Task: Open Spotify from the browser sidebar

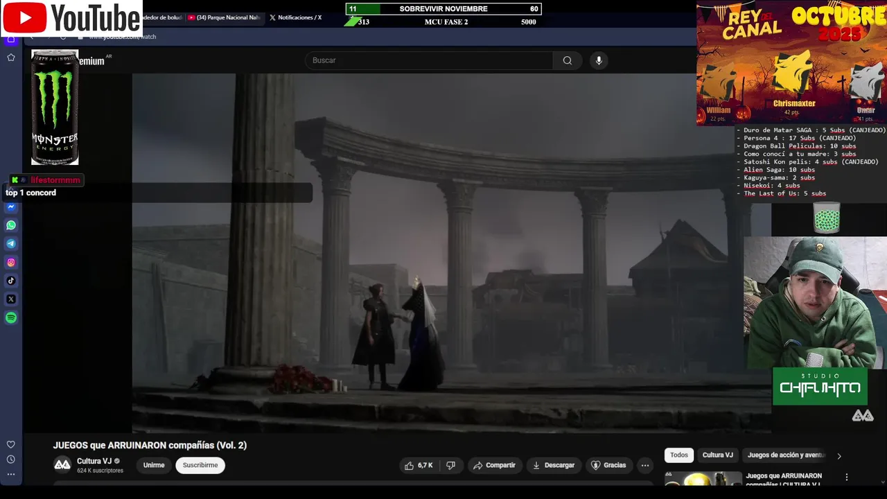Action: [11, 318]
